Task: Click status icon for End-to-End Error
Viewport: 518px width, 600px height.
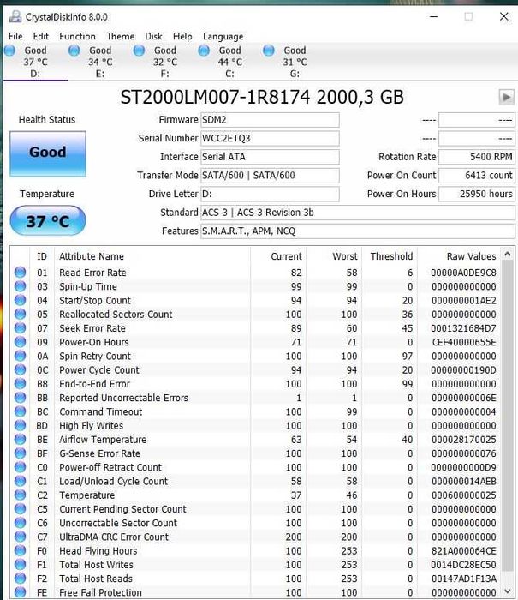Action: pos(20,384)
